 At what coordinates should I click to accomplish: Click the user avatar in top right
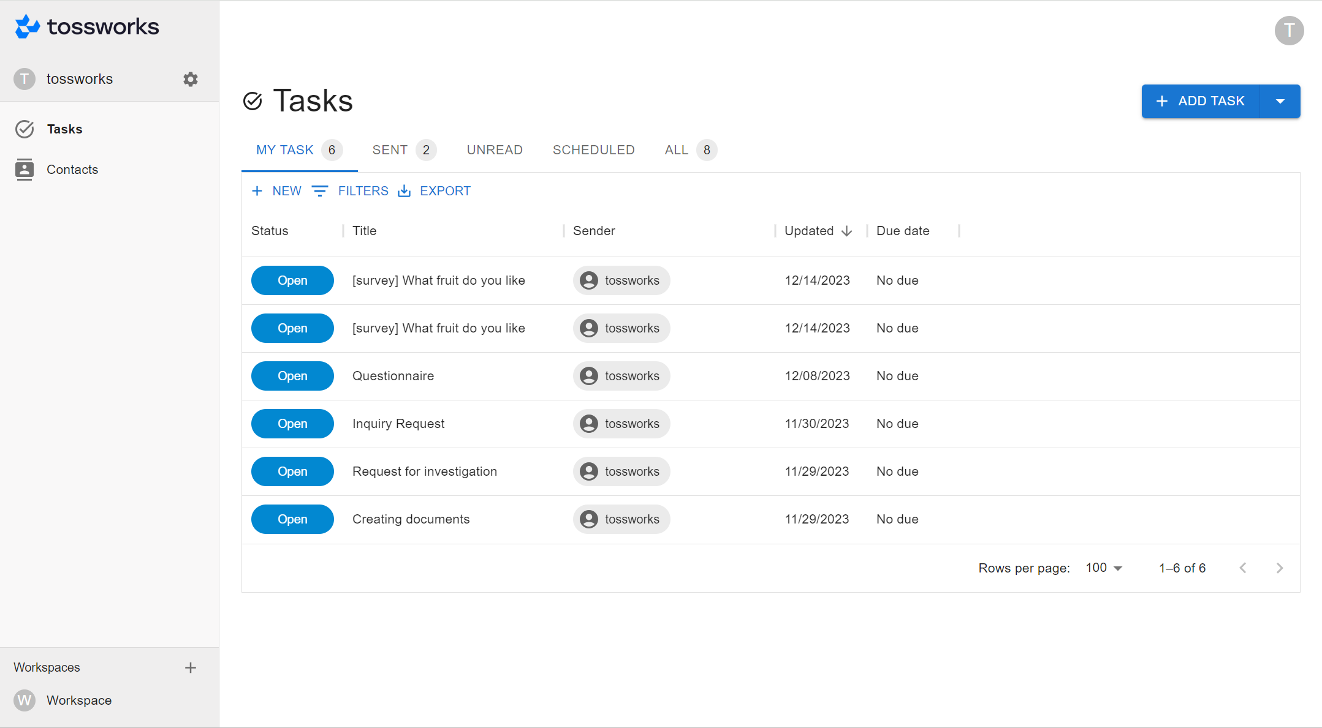[1289, 31]
